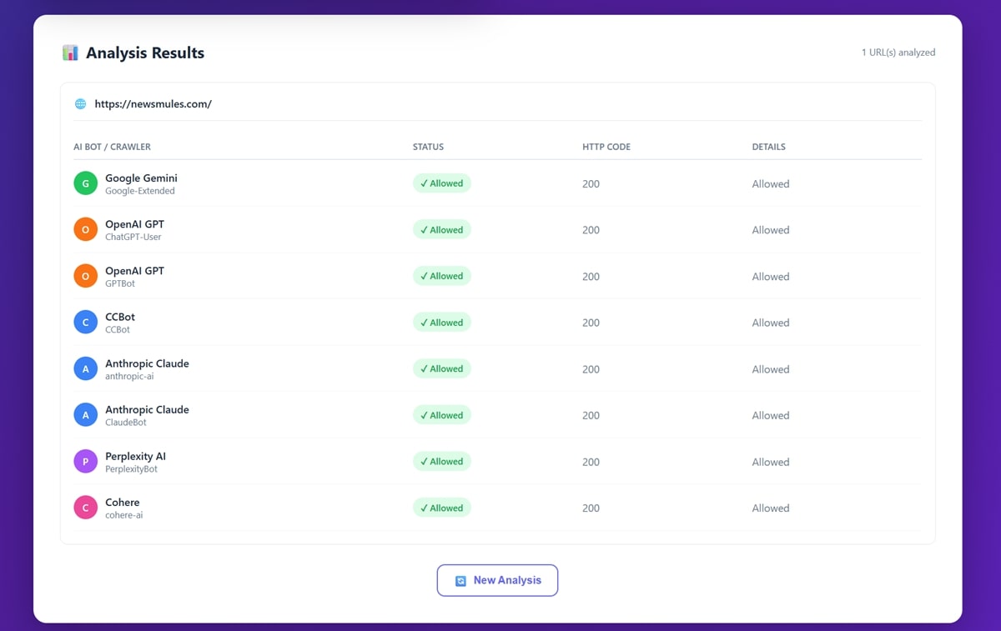Click the DETAILS column header

point(768,147)
